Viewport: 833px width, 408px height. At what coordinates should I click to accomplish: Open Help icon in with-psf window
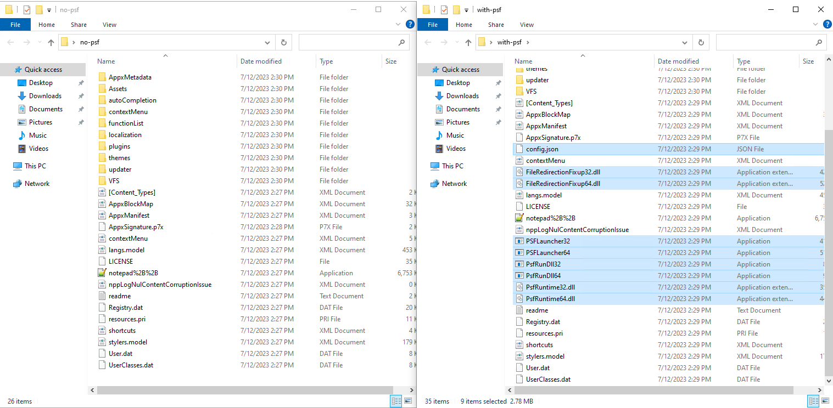click(x=827, y=24)
